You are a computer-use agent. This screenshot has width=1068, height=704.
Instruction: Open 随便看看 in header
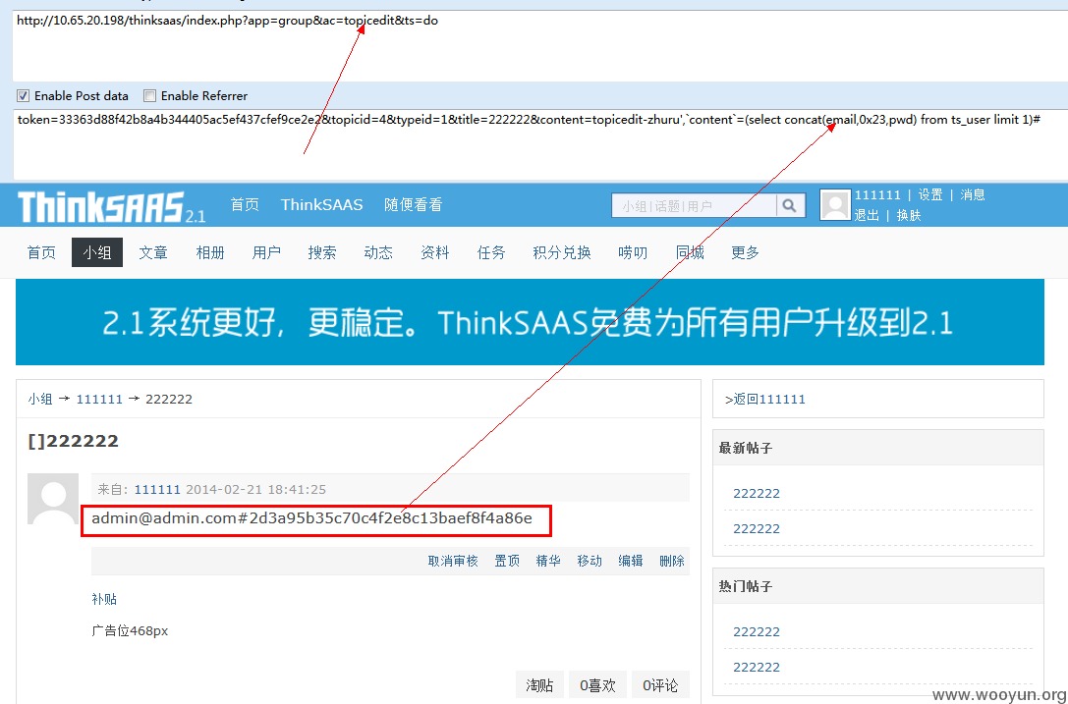(x=414, y=204)
